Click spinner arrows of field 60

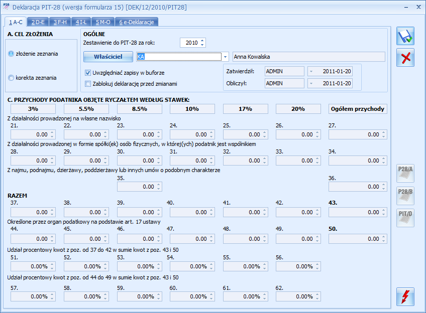pyautogui.click(x=211, y=296)
